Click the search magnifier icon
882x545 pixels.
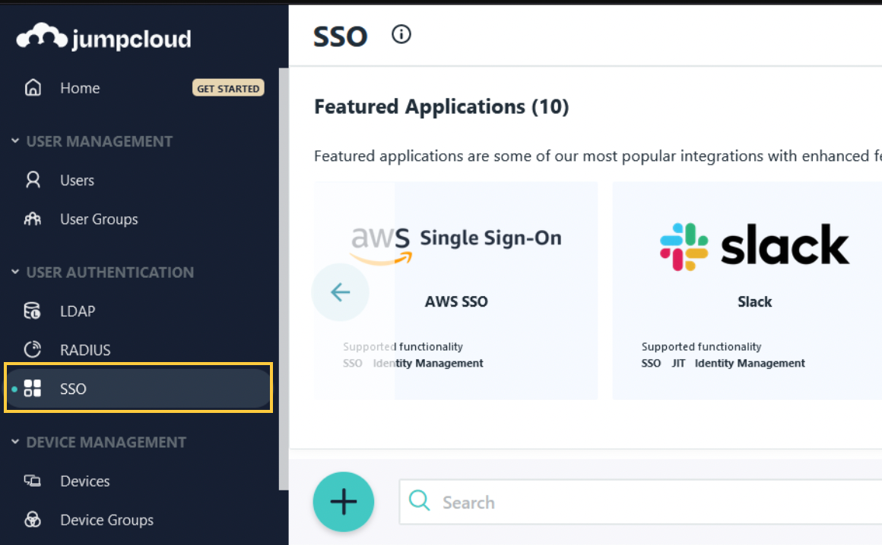[419, 500]
